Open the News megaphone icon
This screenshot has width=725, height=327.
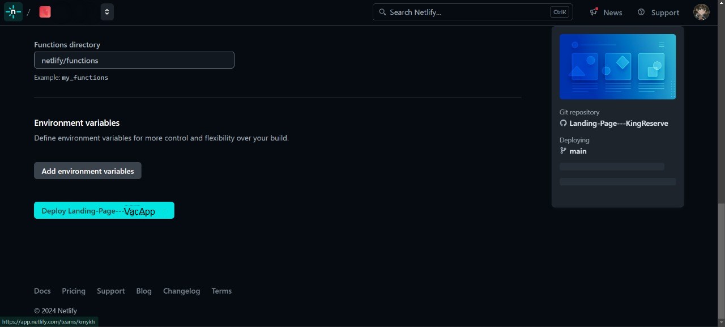(x=594, y=12)
